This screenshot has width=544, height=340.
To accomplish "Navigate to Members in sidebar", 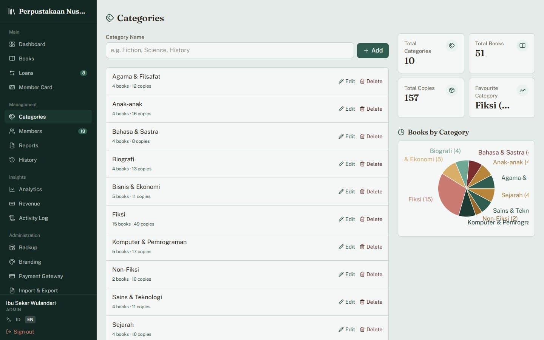I will pyautogui.click(x=48, y=131).
